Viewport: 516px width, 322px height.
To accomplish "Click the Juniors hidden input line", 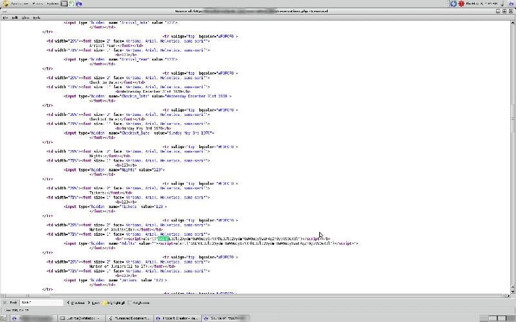I will pos(115,280).
